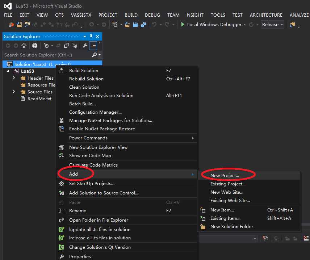
Task: Open the ARCHITECTURE menu
Action: [x=266, y=15]
